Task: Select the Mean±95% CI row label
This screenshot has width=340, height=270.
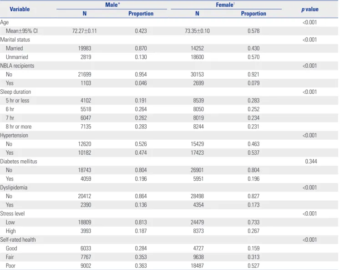Action: pos(22,31)
